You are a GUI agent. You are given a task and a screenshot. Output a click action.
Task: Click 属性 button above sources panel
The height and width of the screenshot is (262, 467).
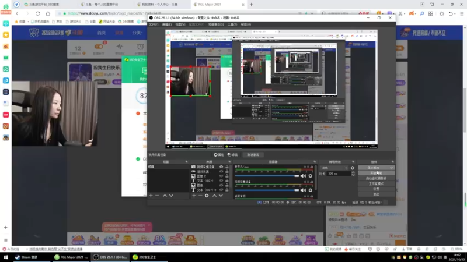pyautogui.click(x=218, y=155)
